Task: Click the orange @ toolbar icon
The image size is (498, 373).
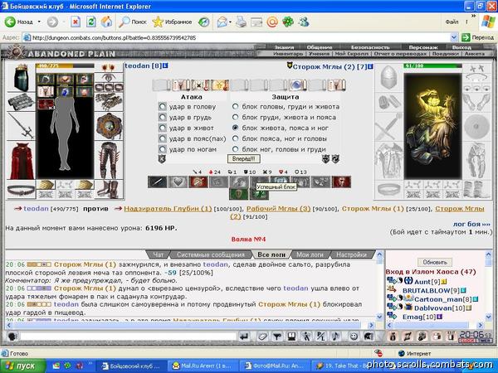Action: (x=272, y=22)
